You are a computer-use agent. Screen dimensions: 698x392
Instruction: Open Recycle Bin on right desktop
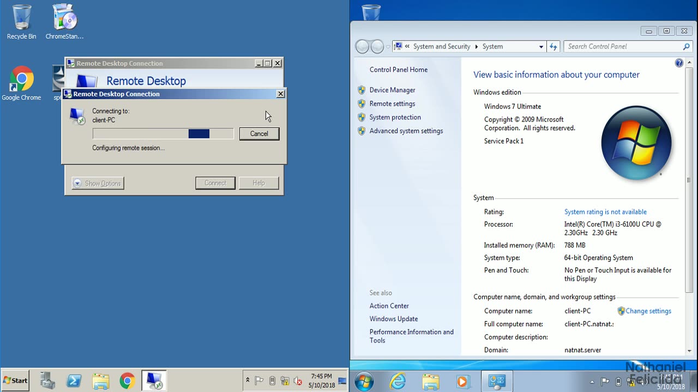point(371,11)
